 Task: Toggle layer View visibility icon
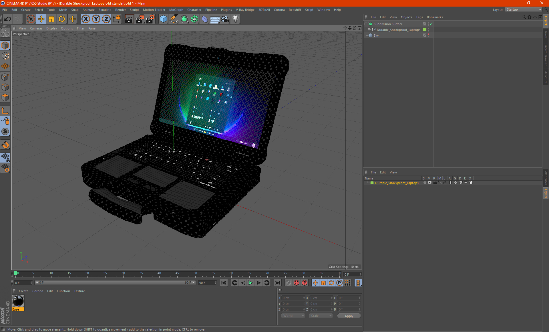point(430,183)
